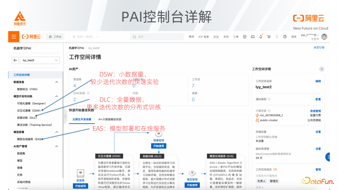338x190 pixels.
Task: Open the shopping cart
Action: 269,37
